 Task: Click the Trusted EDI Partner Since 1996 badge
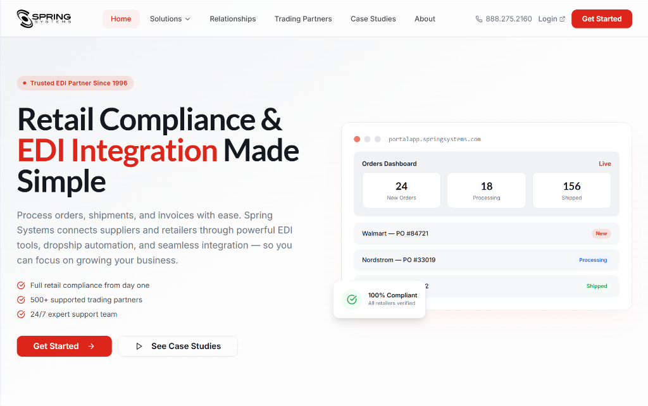click(75, 83)
